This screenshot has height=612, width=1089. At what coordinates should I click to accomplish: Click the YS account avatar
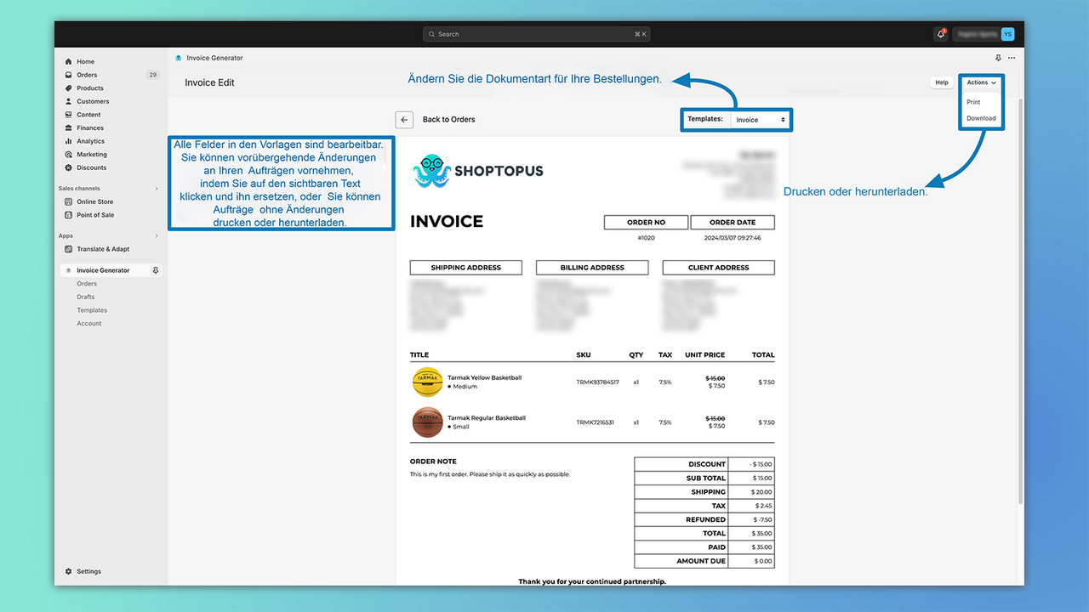1008,34
